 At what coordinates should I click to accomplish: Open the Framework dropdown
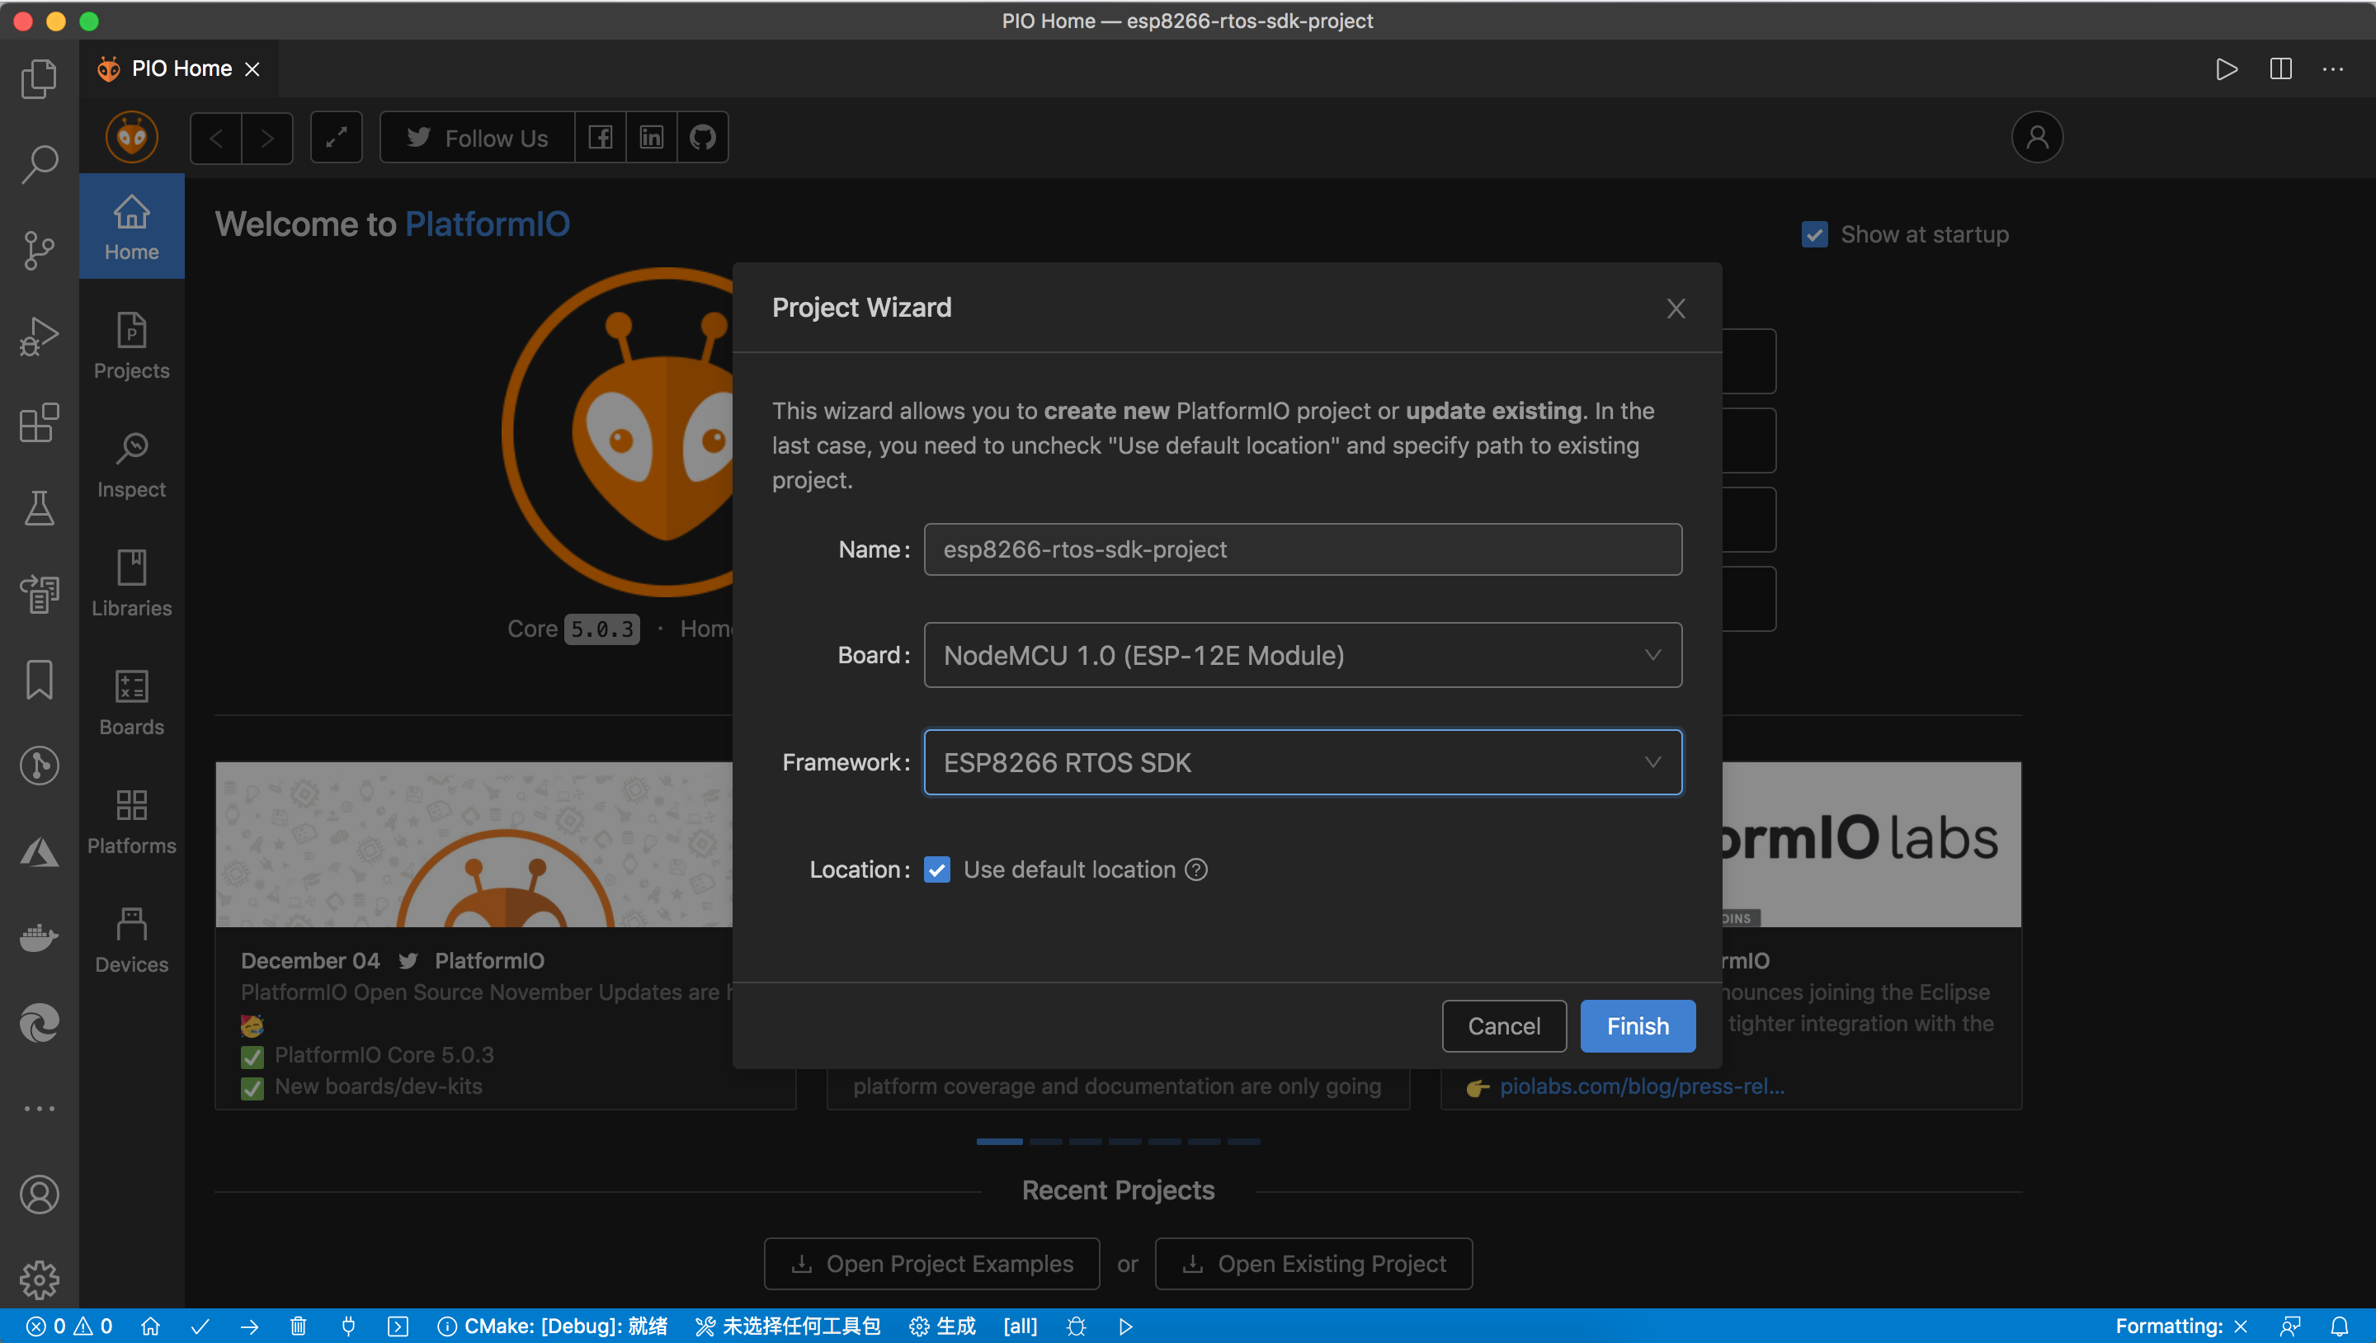1303,763
